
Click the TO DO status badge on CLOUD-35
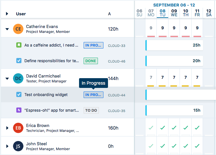(x=91, y=110)
